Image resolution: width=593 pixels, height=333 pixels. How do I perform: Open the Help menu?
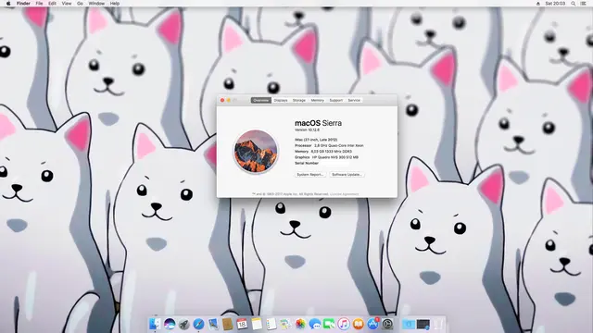pyautogui.click(x=115, y=4)
